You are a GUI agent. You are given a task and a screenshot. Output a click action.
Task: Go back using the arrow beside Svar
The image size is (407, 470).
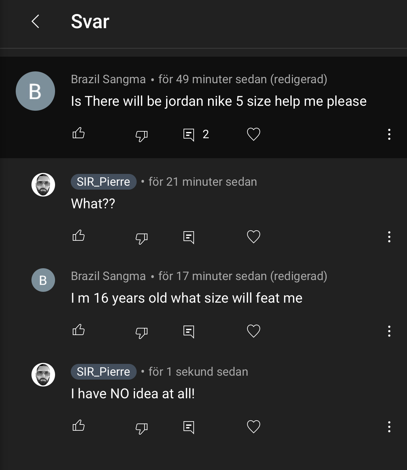click(35, 22)
